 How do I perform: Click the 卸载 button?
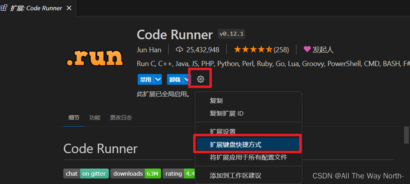point(175,80)
